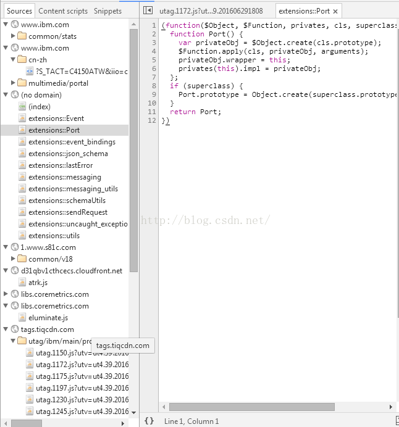Toggle the navigator sidebar panel icon

pyautogui.click(x=148, y=10)
